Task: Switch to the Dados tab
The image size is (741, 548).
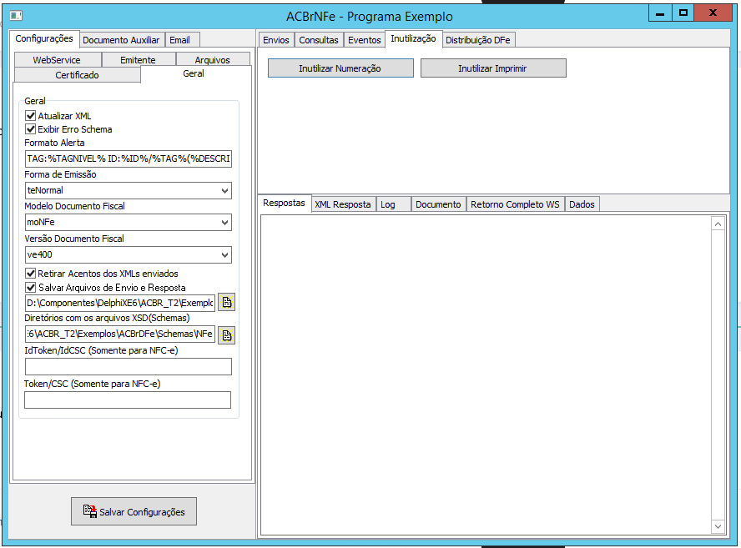Action: click(x=582, y=204)
